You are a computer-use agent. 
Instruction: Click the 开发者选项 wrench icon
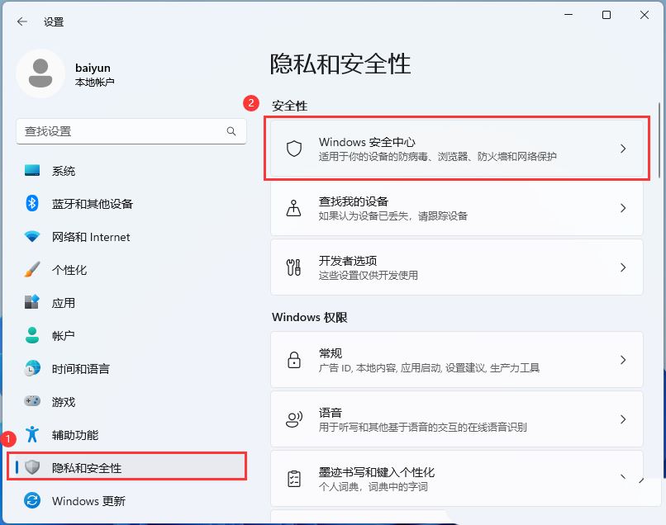coord(293,267)
